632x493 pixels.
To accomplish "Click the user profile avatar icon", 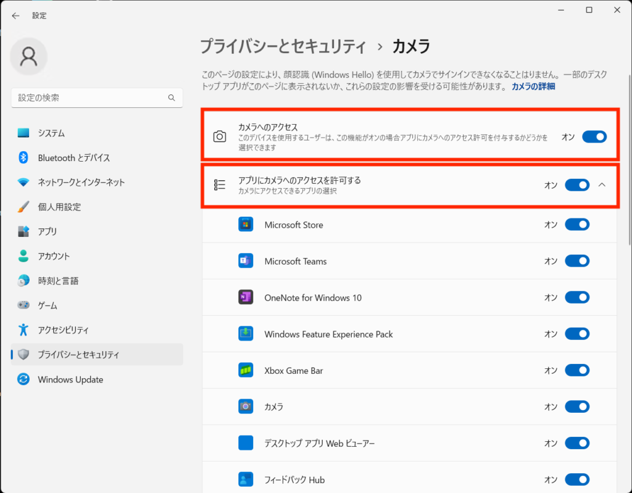I will 28,57.
